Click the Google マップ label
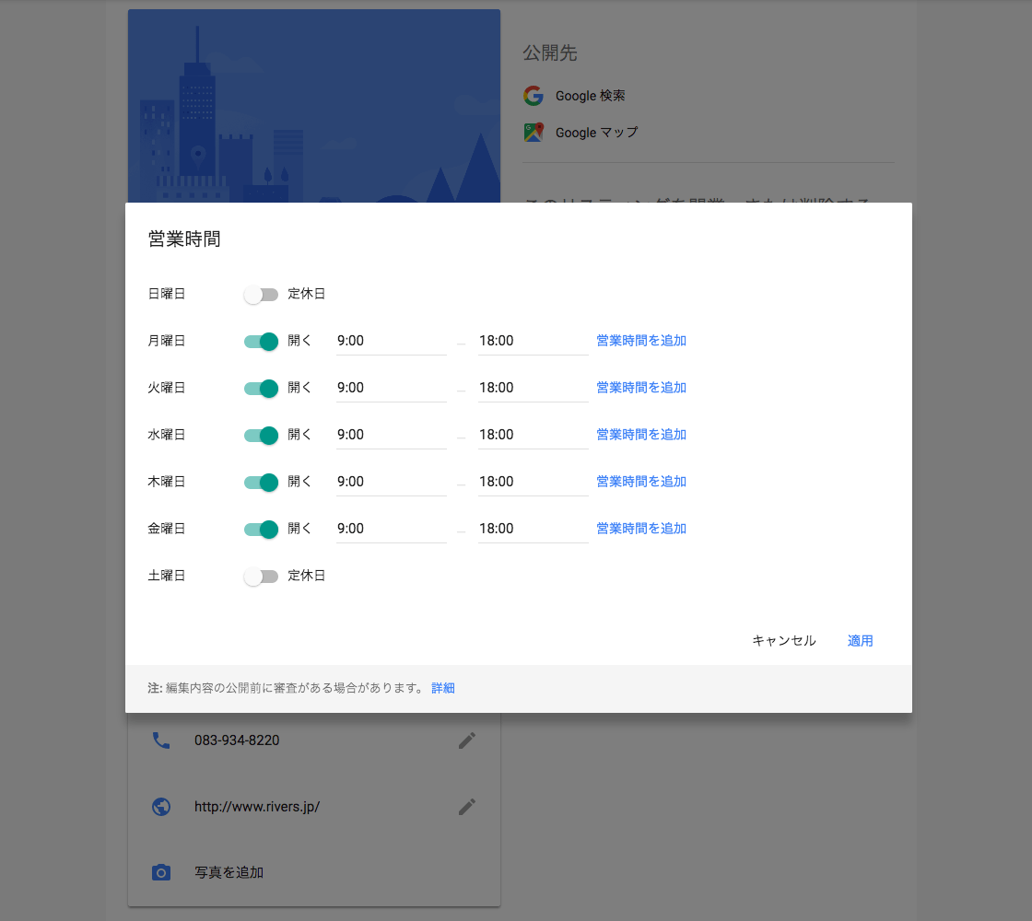Image resolution: width=1032 pixels, height=921 pixels. pyautogui.click(x=597, y=133)
